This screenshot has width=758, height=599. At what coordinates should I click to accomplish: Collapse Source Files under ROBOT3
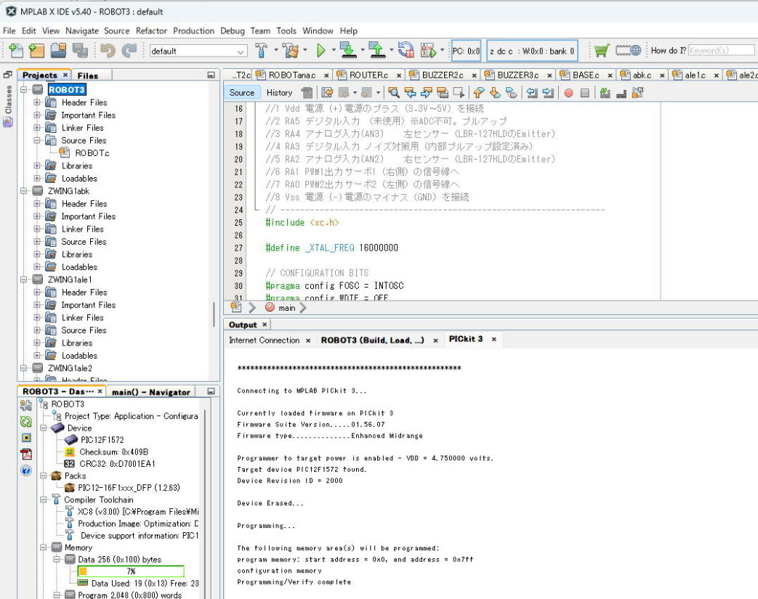pyautogui.click(x=37, y=141)
